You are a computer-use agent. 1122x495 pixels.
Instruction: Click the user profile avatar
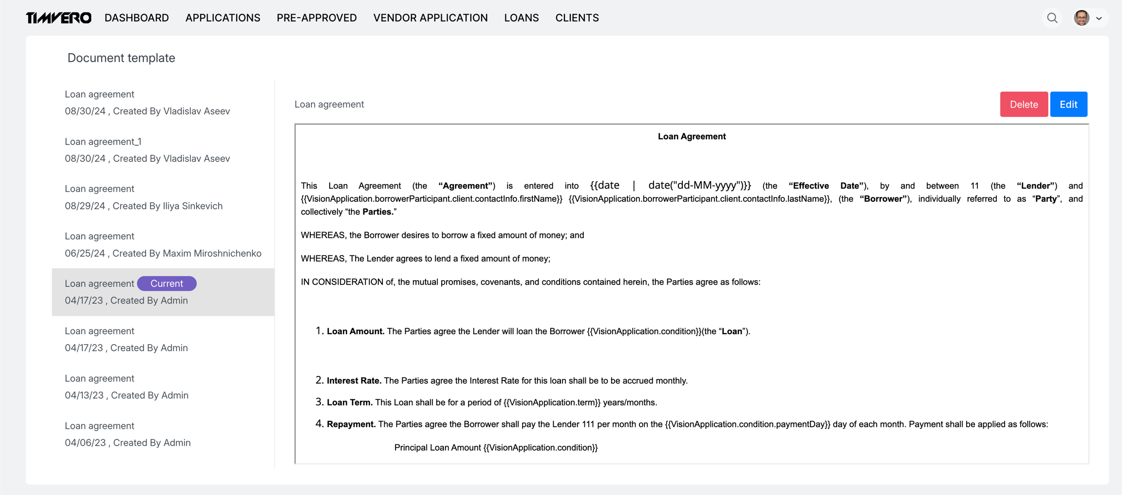(x=1081, y=18)
